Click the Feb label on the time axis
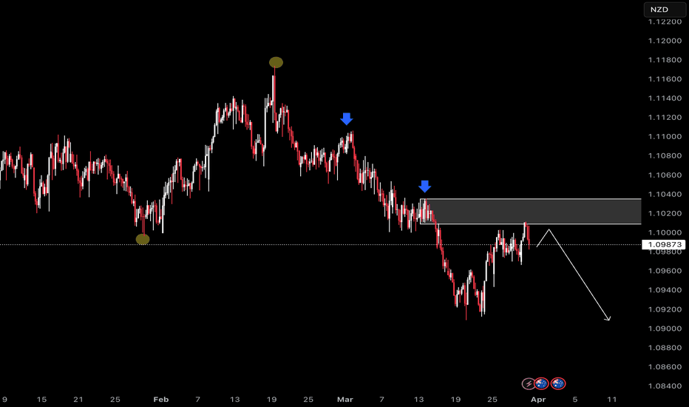The width and height of the screenshot is (689, 407). [161, 400]
